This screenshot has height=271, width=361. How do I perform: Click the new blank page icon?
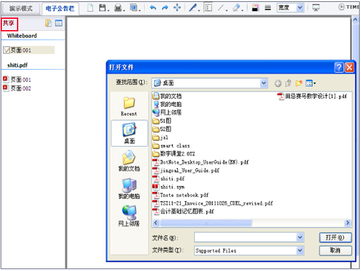(91, 8)
